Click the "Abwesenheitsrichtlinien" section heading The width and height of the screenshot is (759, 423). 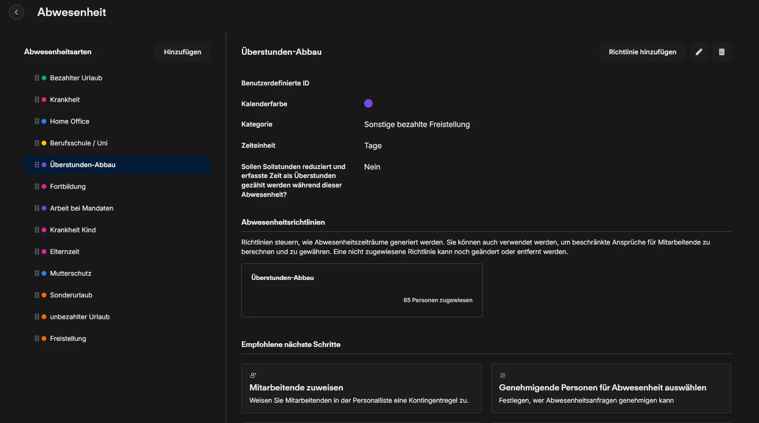pos(283,222)
